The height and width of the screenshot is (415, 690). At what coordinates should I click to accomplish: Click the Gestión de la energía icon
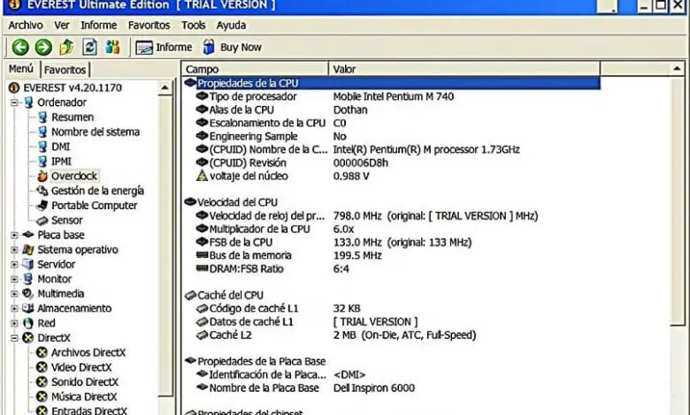42,191
